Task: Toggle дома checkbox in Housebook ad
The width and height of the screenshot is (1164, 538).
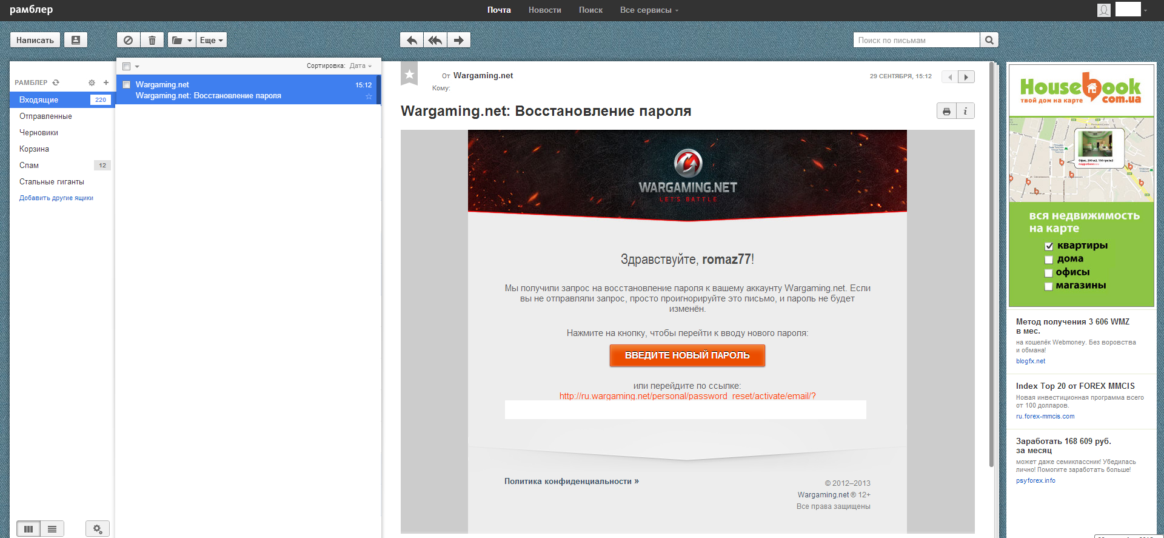Action: click(x=1049, y=260)
